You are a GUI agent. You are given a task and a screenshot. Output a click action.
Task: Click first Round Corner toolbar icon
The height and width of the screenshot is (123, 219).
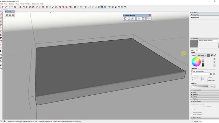[7, 15]
